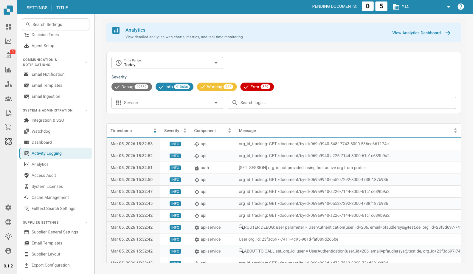Open the organization hierarchy icon in the left rail
The width and height of the screenshot is (473, 274).
(x=8, y=84)
